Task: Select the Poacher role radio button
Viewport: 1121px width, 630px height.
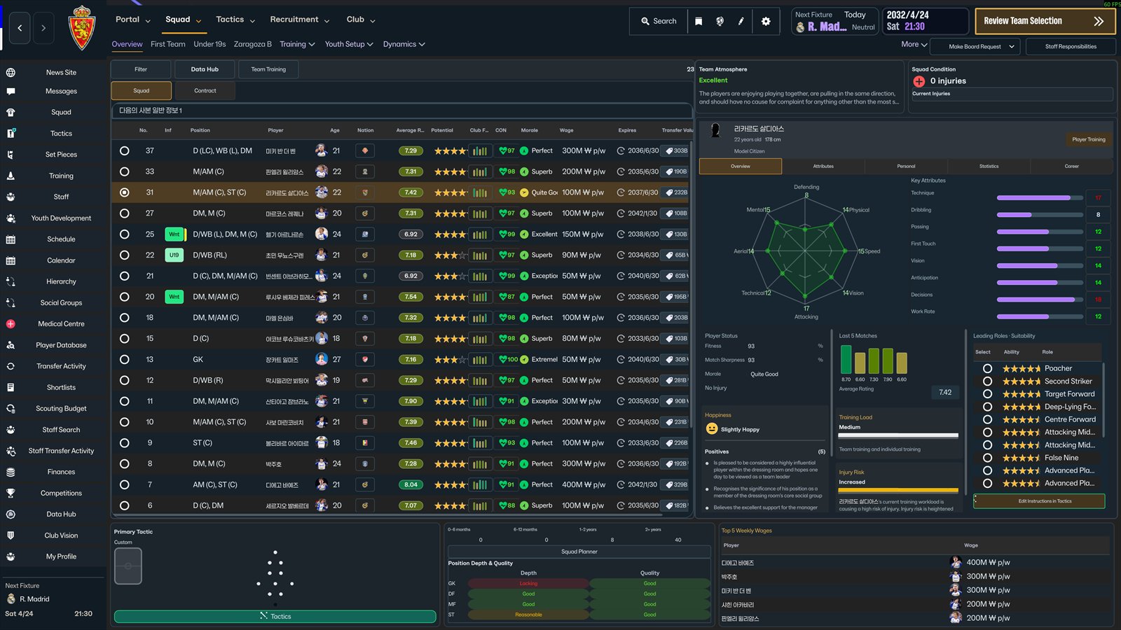Action: [987, 368]
